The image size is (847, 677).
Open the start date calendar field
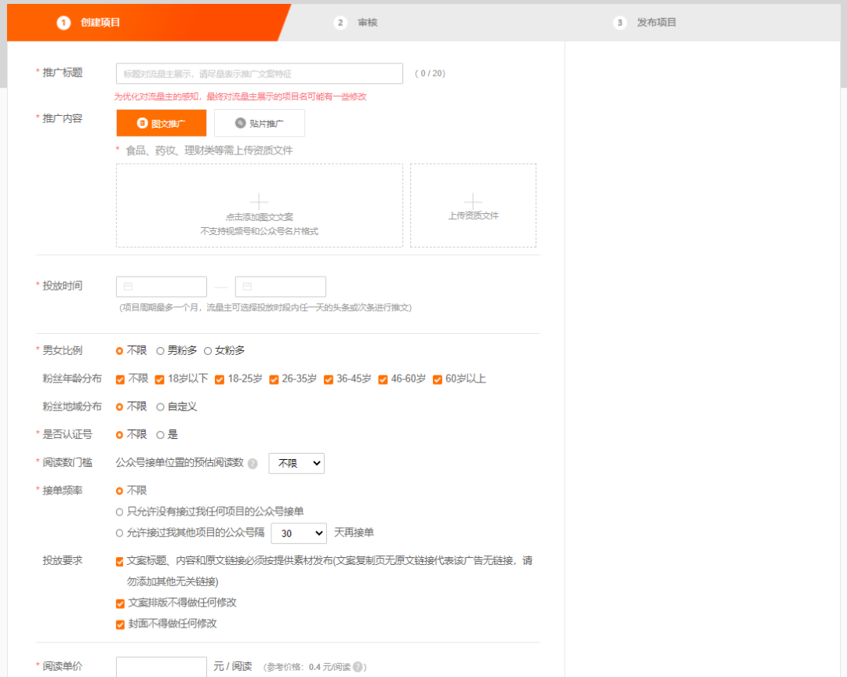coord(162,287)
